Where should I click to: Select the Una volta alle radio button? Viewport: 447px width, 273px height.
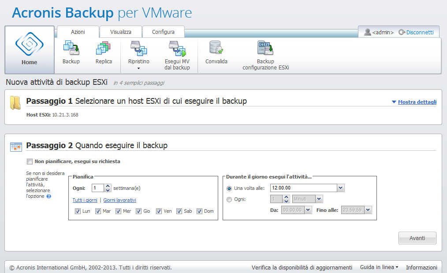229,189
